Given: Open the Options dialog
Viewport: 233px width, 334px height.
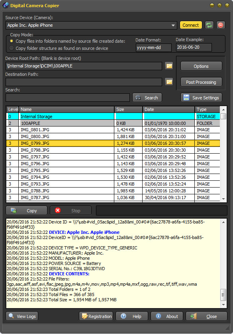Looking at the screenshot, I should tap(201, 66).
